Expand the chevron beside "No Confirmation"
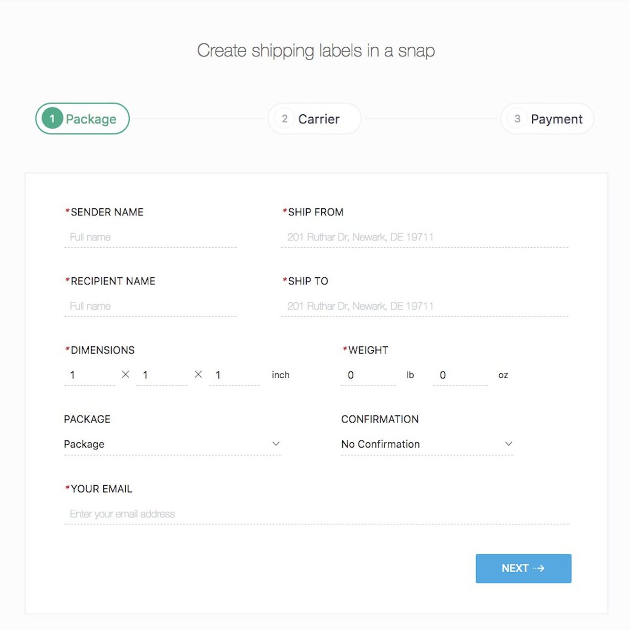 tap(508, 444)
